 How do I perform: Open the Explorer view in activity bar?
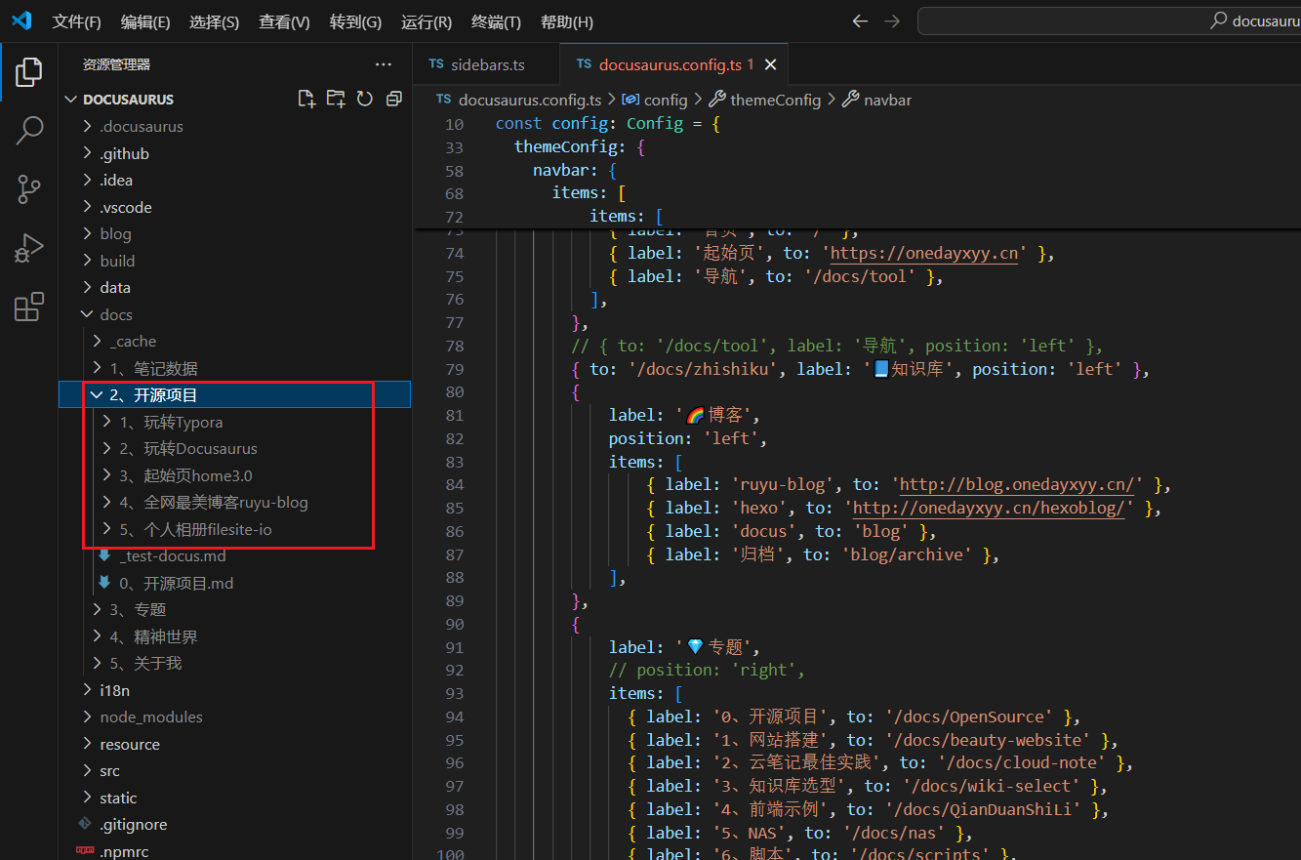pos(29,71)
